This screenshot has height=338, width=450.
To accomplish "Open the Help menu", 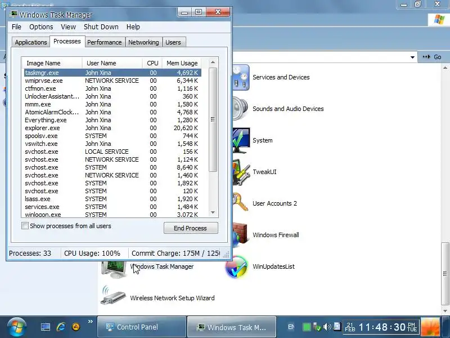I will (133, 26).
